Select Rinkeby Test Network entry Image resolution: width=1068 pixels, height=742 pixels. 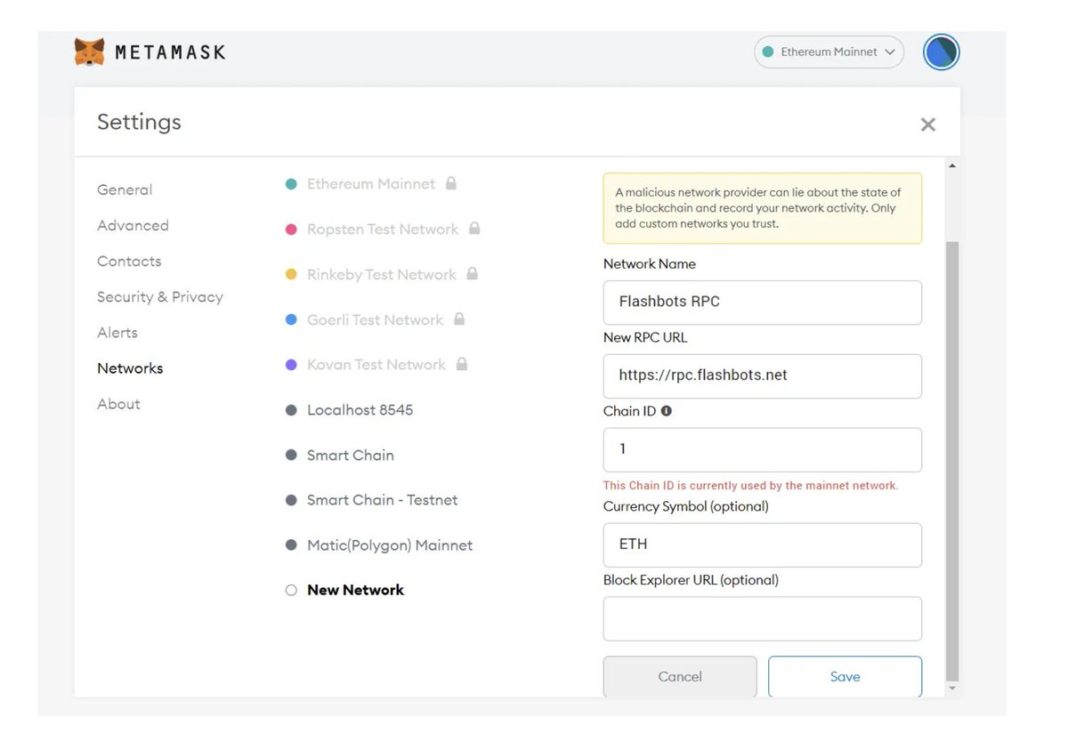tap(382, 275)
